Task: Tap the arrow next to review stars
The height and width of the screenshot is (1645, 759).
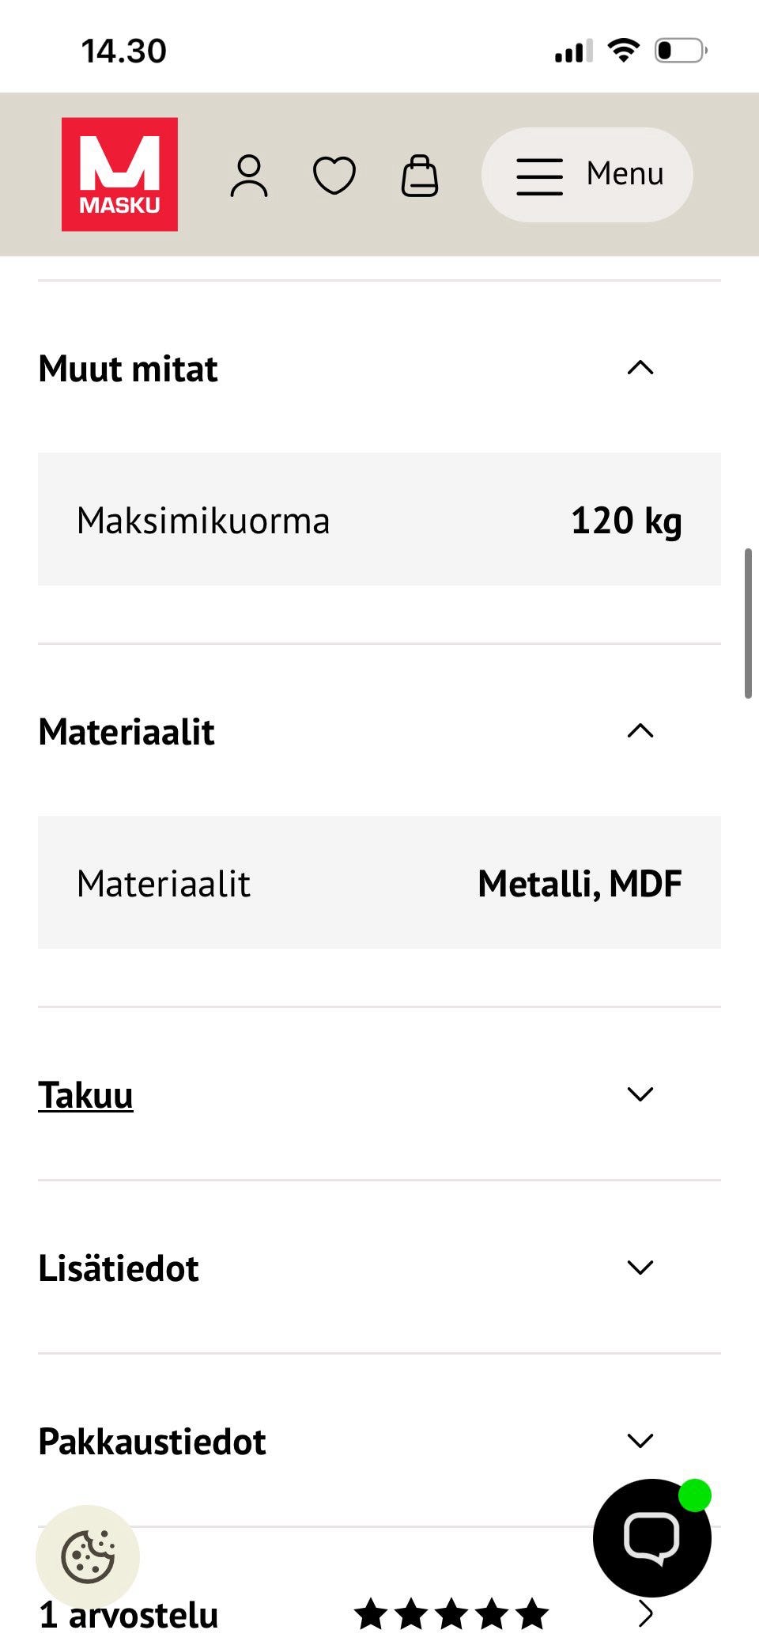Action: click(x=646, y=1614)
